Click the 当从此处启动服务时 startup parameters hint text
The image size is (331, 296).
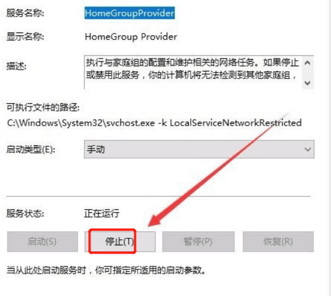(106, 270)
